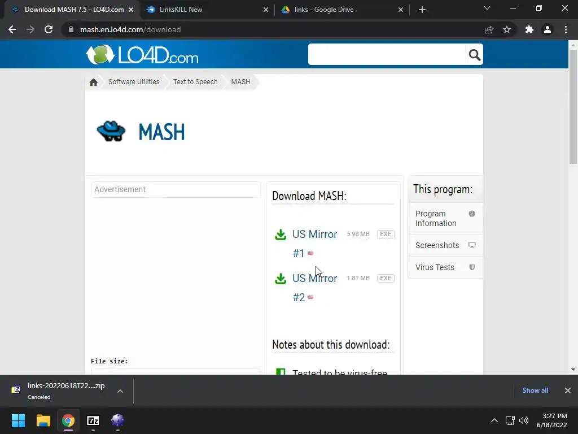Click the browser forward arrow
Screen dimensions: 578x434
[x=30, y=29]
